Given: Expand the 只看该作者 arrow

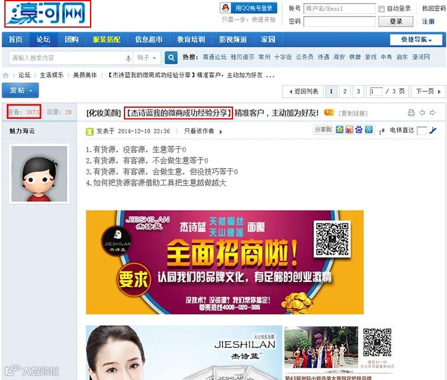Looking at the screenshot, I should [221, 132].
